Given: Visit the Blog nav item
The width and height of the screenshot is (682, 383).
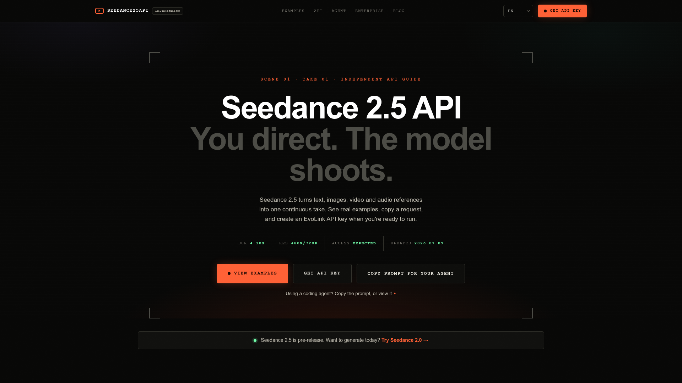Looking at the screenshot, I should (x=399, y=11).
